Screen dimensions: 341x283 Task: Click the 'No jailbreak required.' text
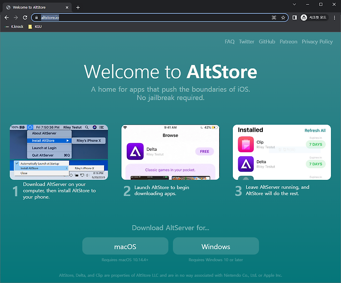tap(170, 98)
